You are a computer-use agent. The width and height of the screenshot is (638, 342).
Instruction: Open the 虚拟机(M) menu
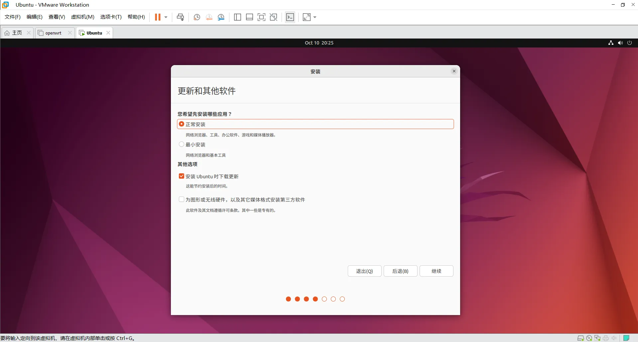tap(82, 17)
